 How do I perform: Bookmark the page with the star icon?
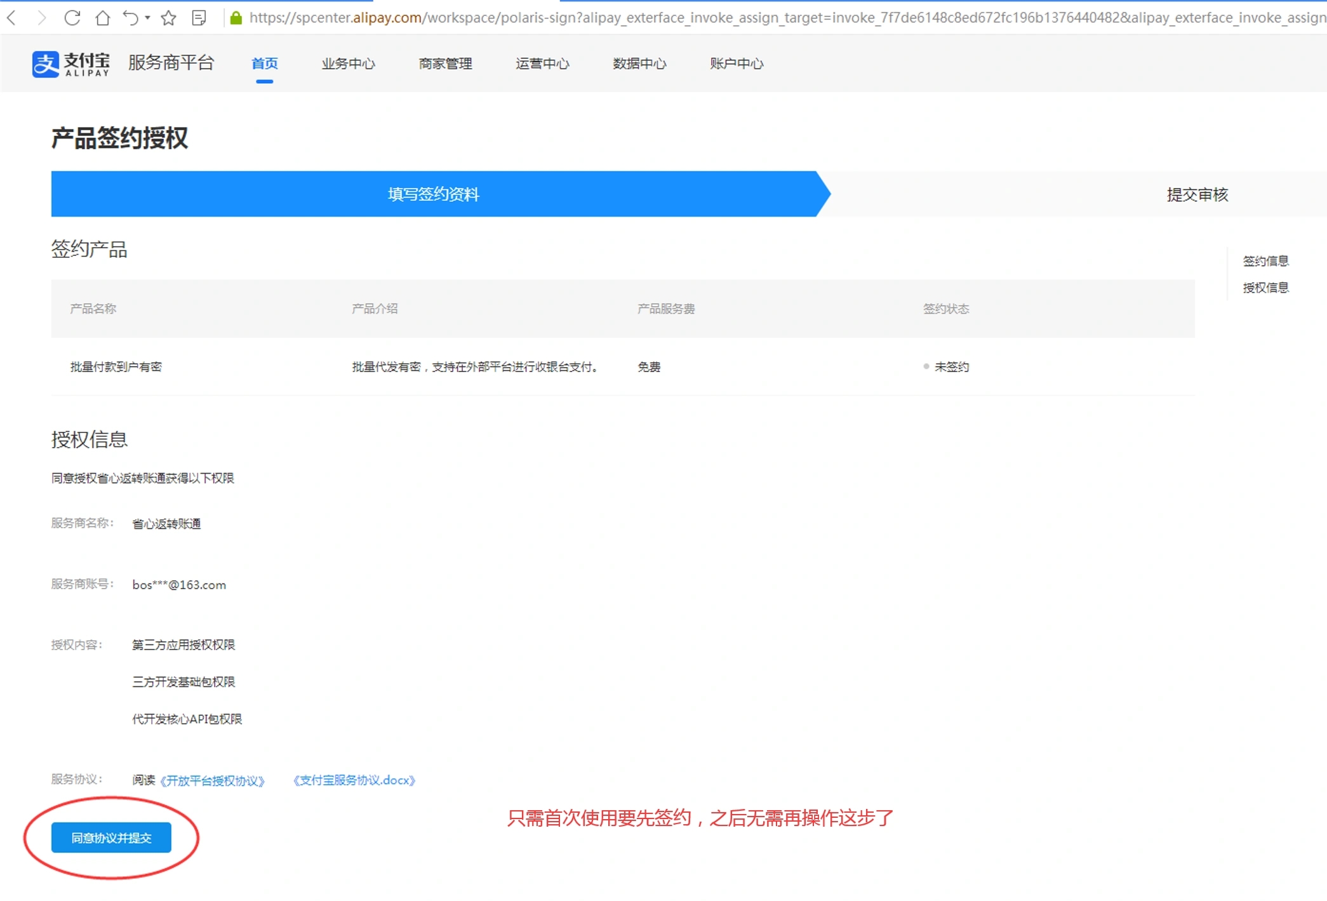[168, 18]
